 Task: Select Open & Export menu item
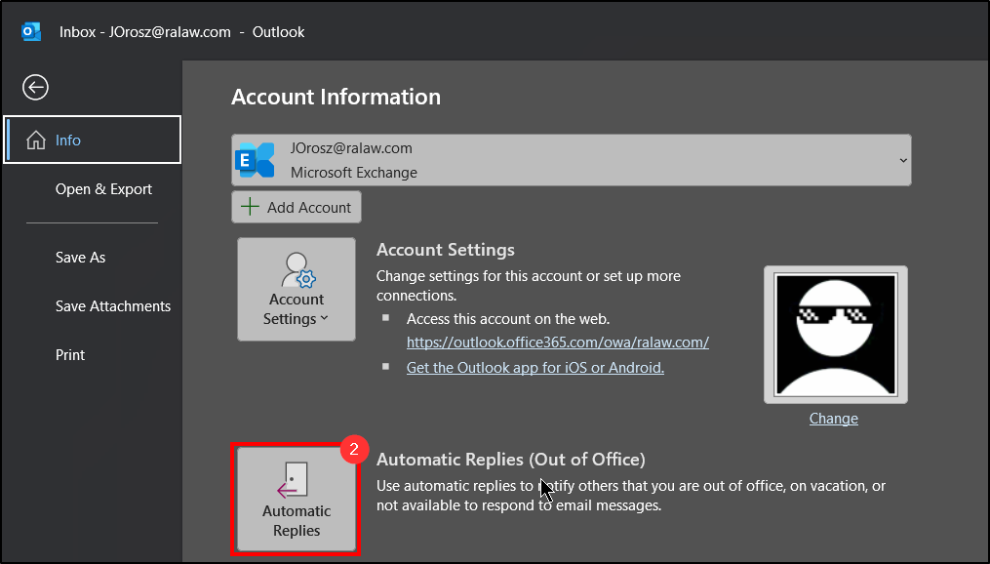(103, 189)
